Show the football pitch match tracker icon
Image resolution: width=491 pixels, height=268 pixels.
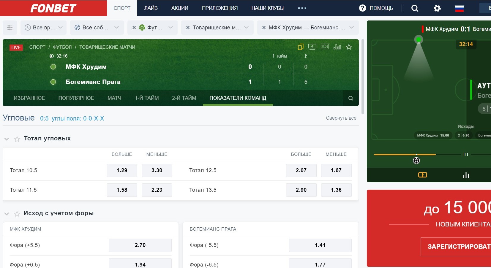click(x=325, y=47)
